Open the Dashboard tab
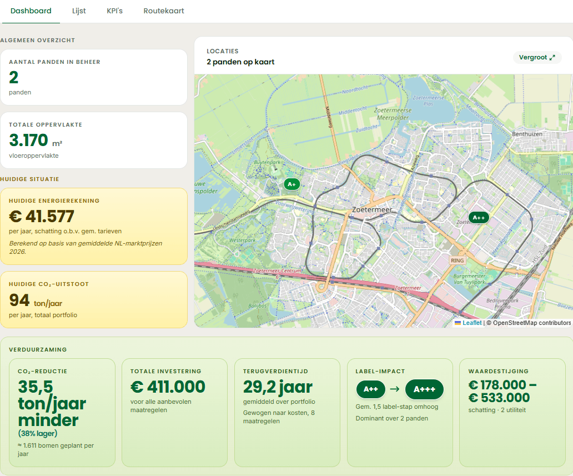This screenshot has width=573, height=476. 31,11
